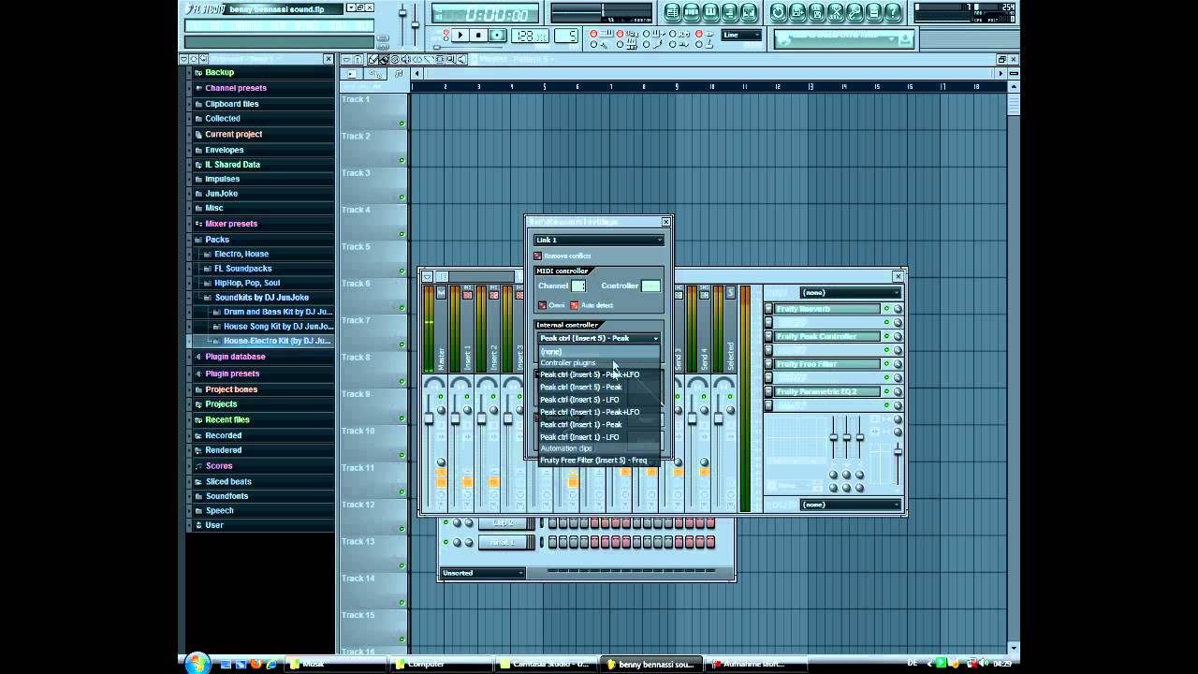Image resolution: width=1198 pixels, height=674 pixels.
Task: Select House-Electro Kit by DJ JunJoke
Action: point(277,341)
